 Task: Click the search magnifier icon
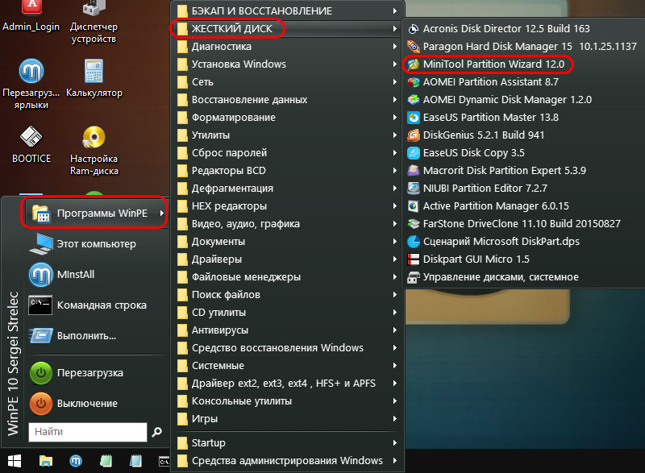156,432
